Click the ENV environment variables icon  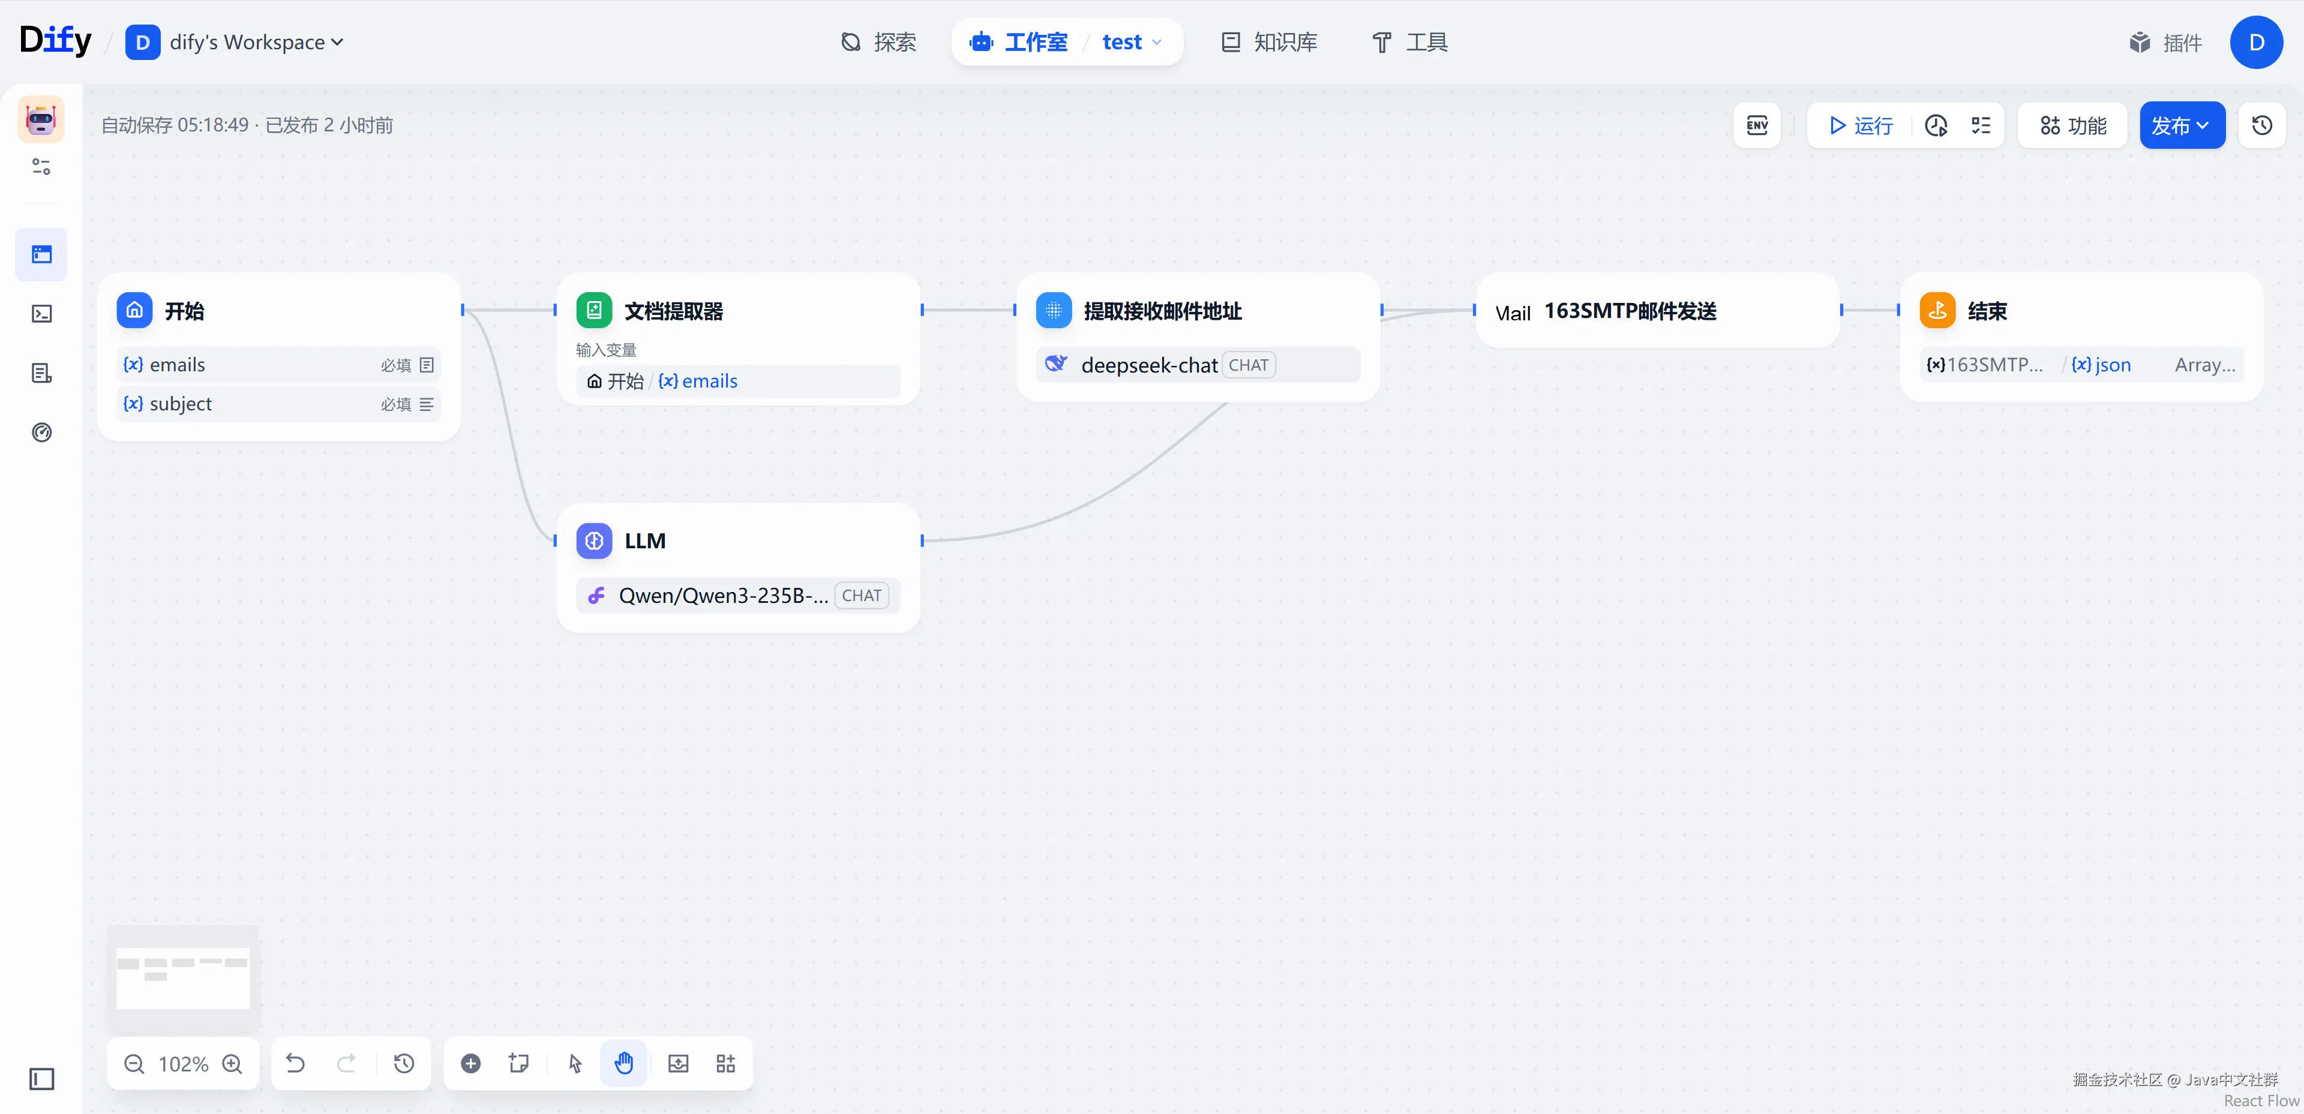(1757, 125)
